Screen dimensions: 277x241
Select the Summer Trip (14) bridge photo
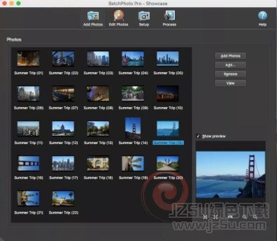tap(133, 128)
